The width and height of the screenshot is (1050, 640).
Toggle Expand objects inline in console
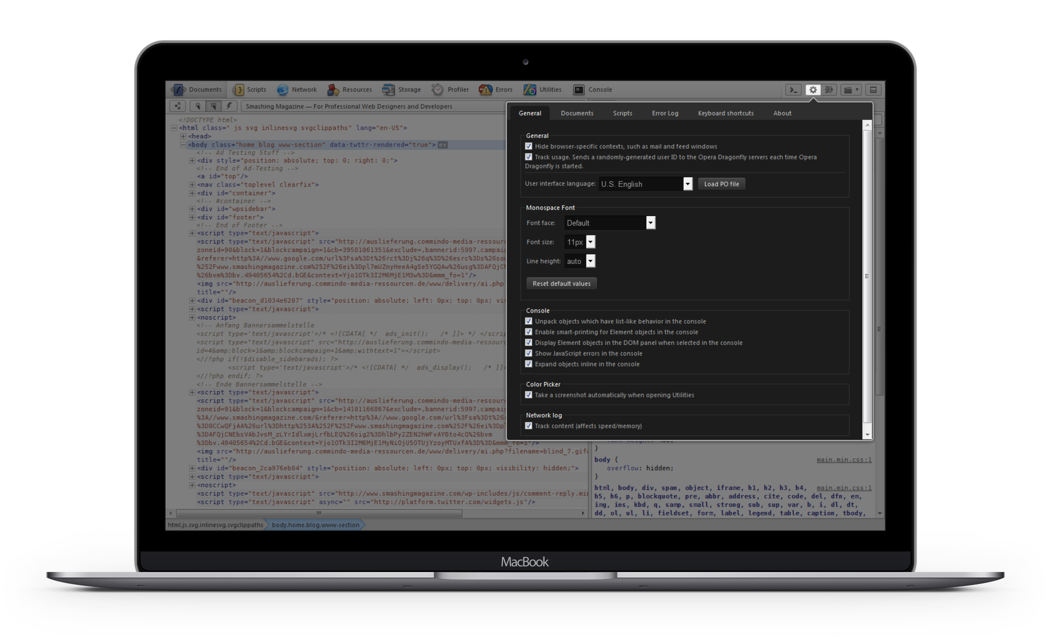528,364
